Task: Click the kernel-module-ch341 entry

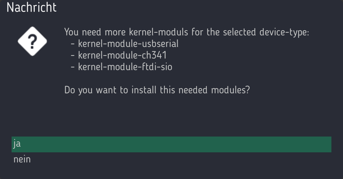Action: click(x=122, y=55)
